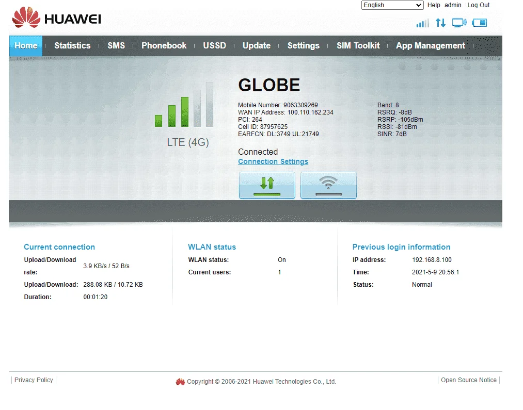Click the Connected status text
The height and width of the screenshot is (410, 523).
pos(258,152)
